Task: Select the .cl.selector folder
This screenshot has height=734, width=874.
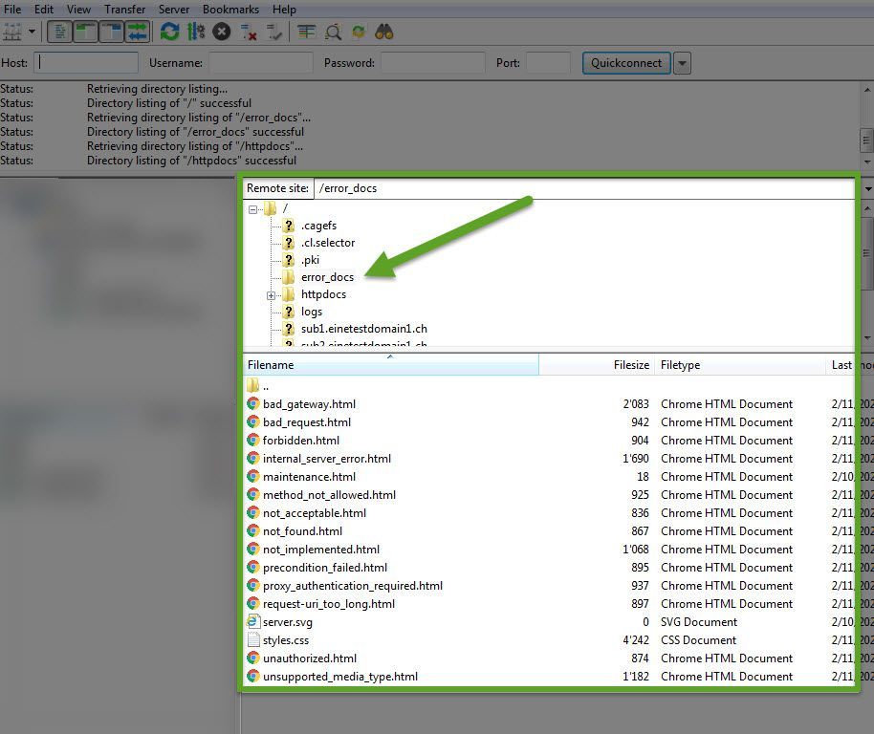Action: [328, 243]
